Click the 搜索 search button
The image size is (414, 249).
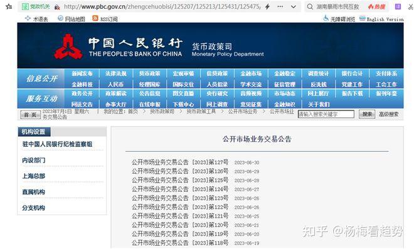(367, 114)
